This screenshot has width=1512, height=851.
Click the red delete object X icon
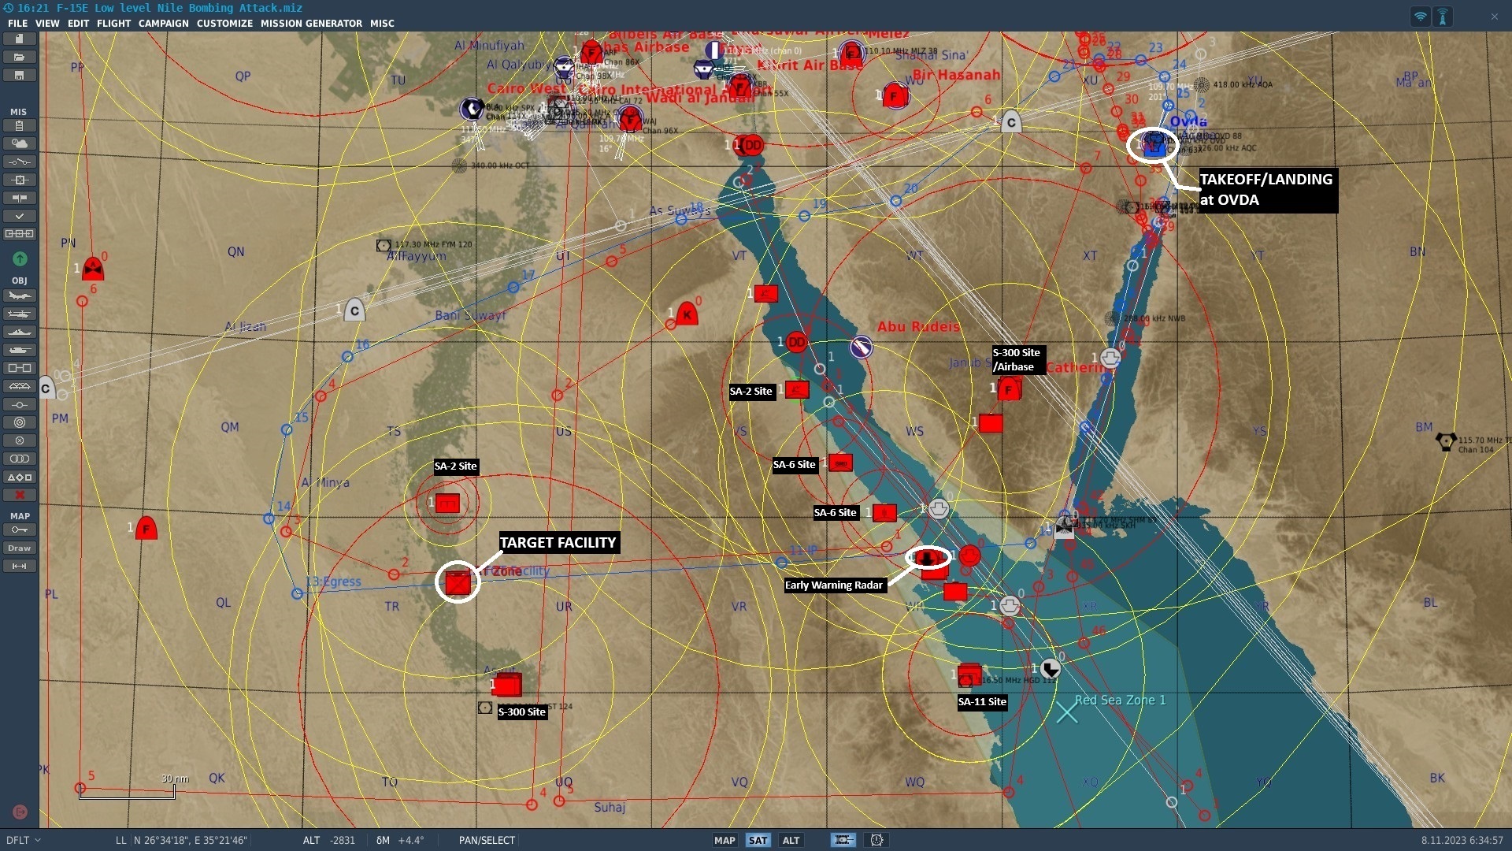pos(20,495)
